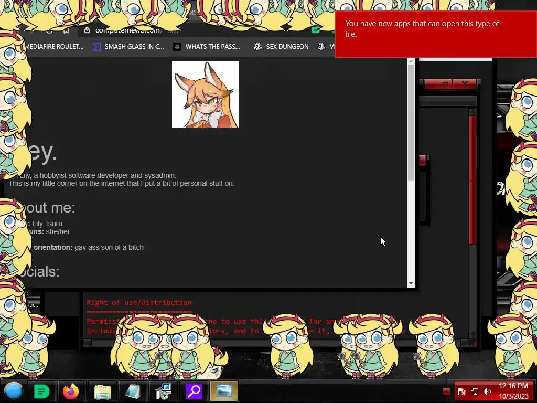
Task: Show hidden system tray icons
Action: (x=446, y=391)
